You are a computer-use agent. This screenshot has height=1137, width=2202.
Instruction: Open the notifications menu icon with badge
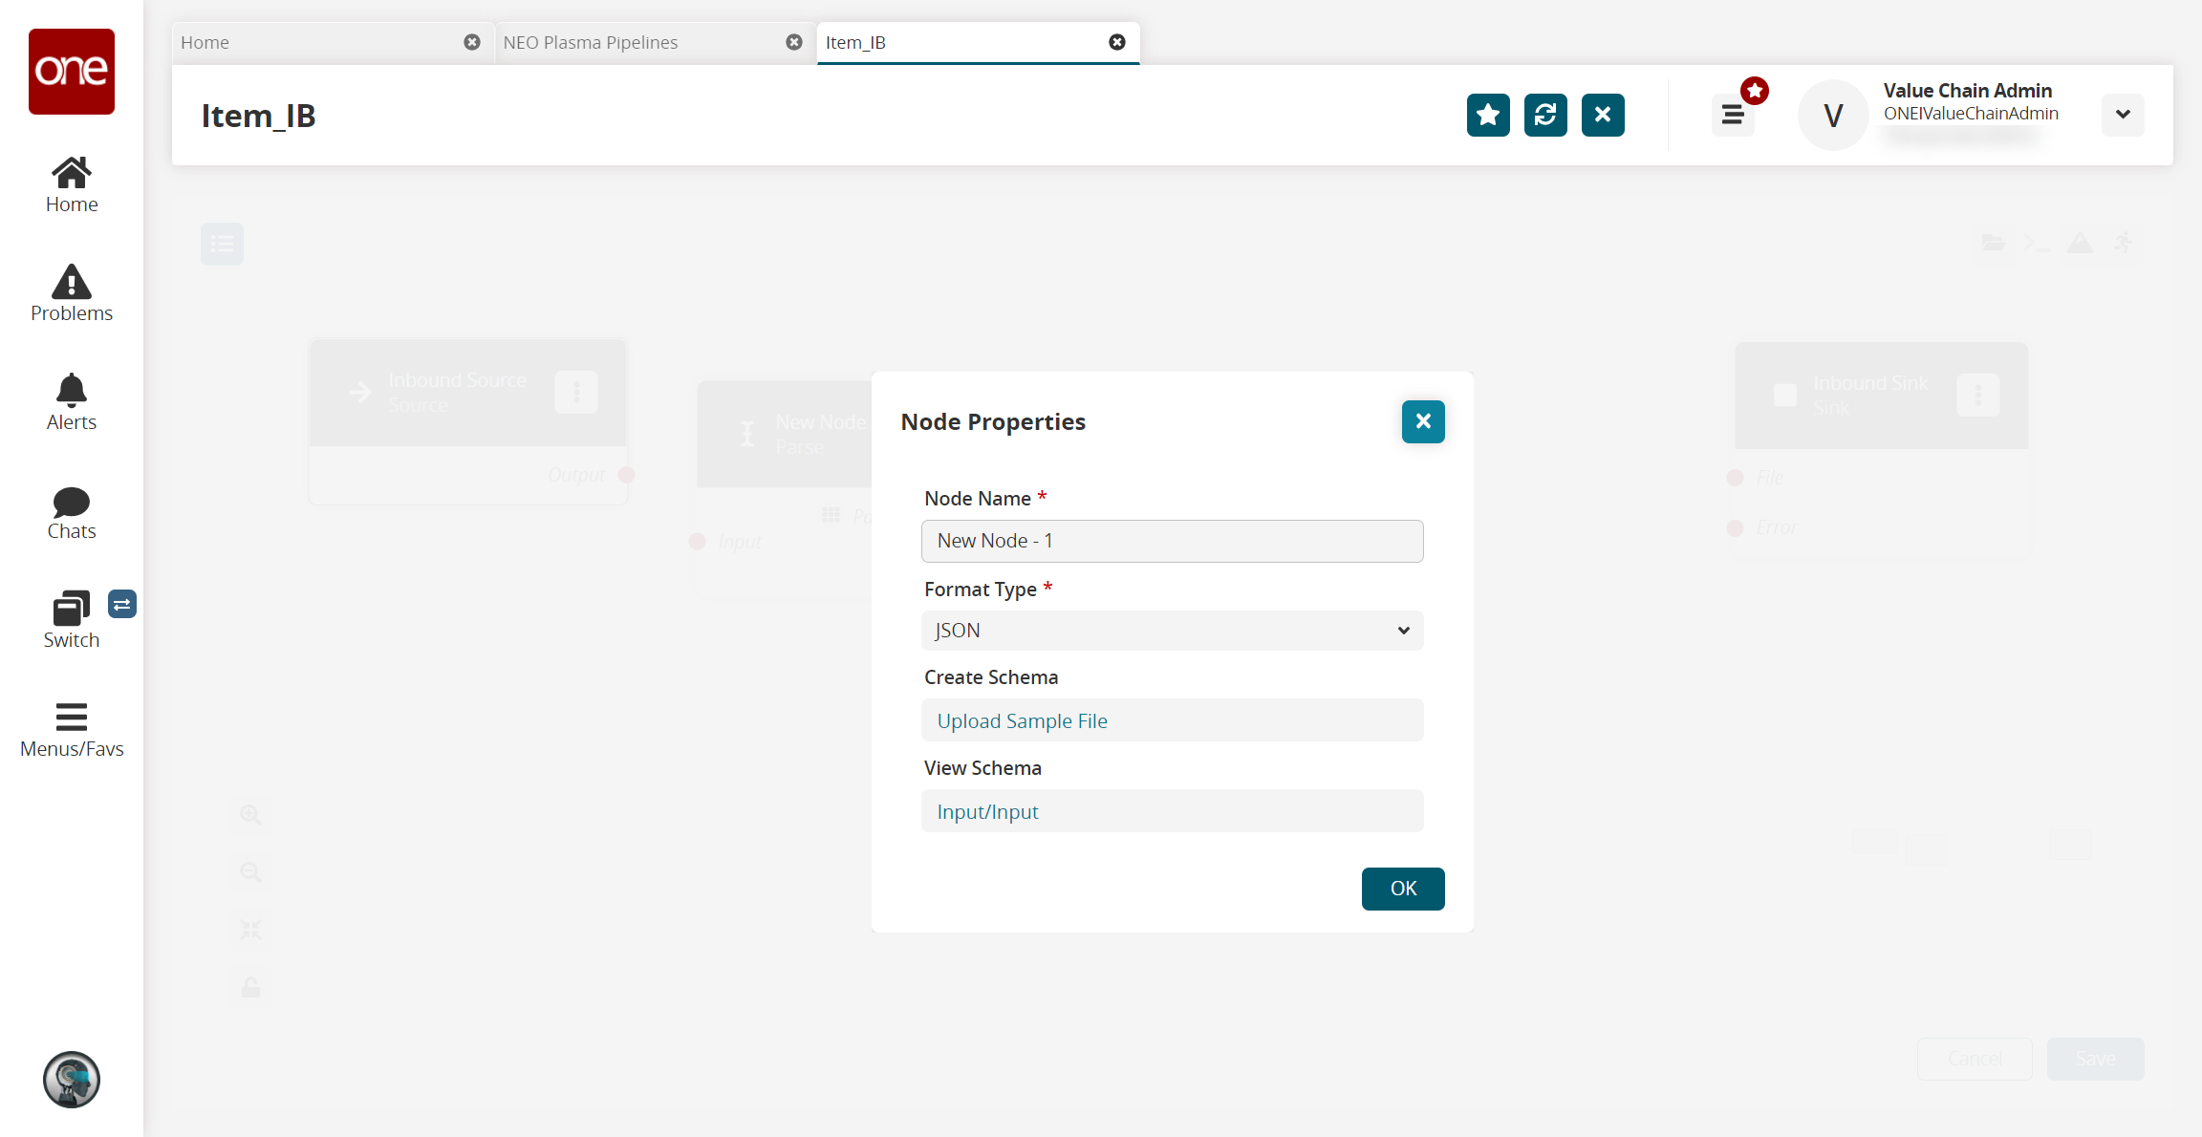pos(1733,116)
